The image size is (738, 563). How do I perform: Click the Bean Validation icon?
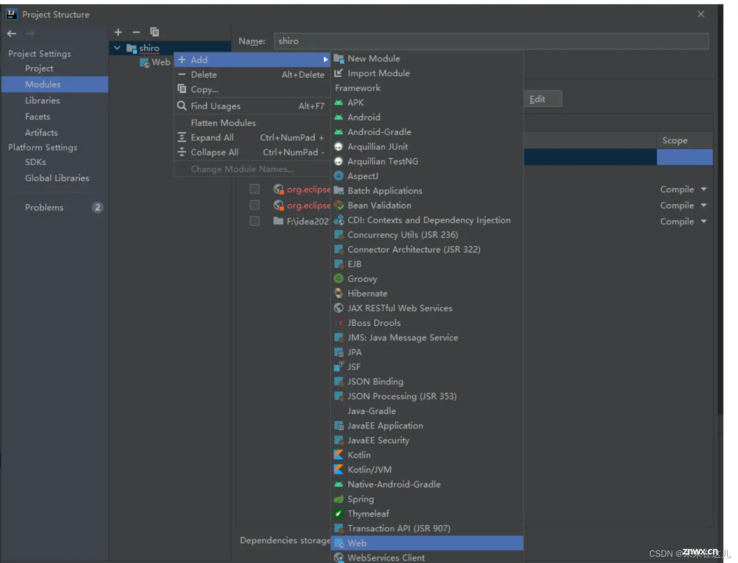[338, 205]
